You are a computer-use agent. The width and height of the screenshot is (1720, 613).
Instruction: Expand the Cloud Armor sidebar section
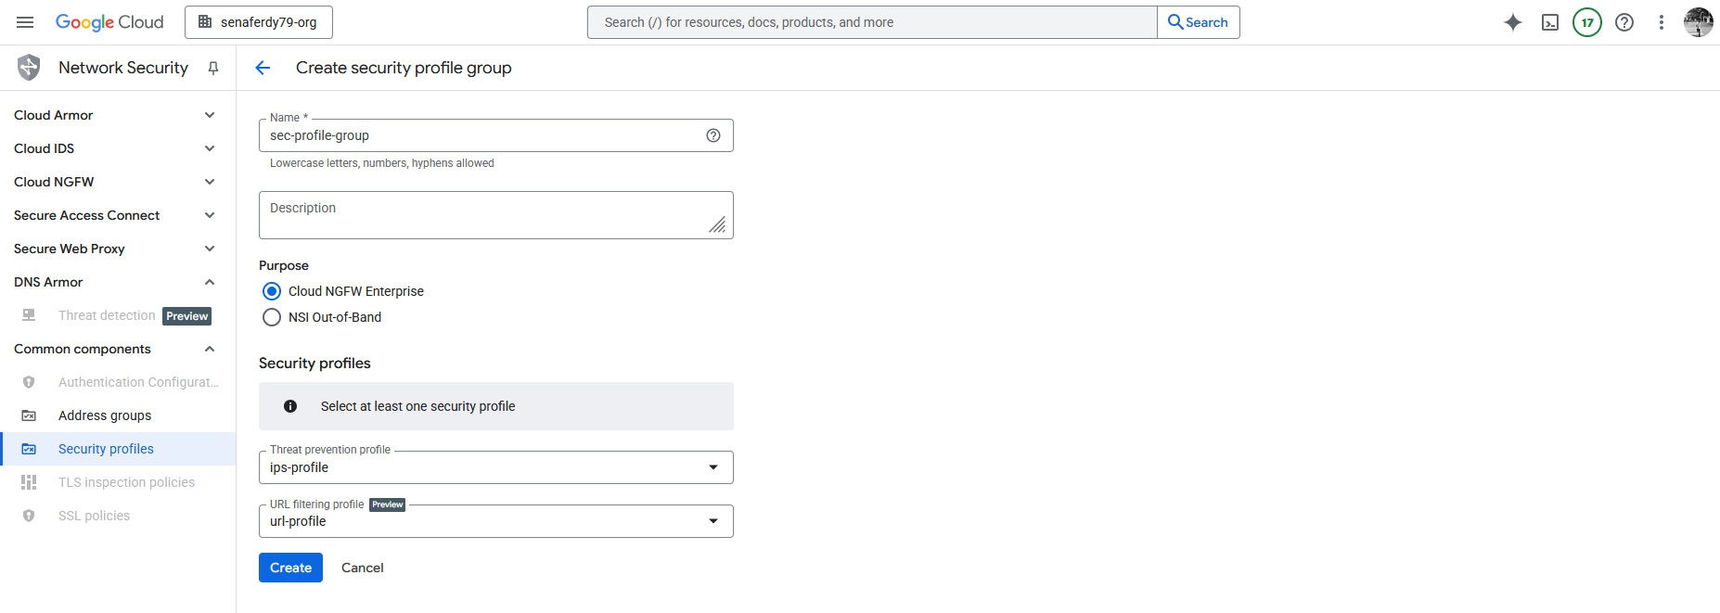[x=209, y=115]
